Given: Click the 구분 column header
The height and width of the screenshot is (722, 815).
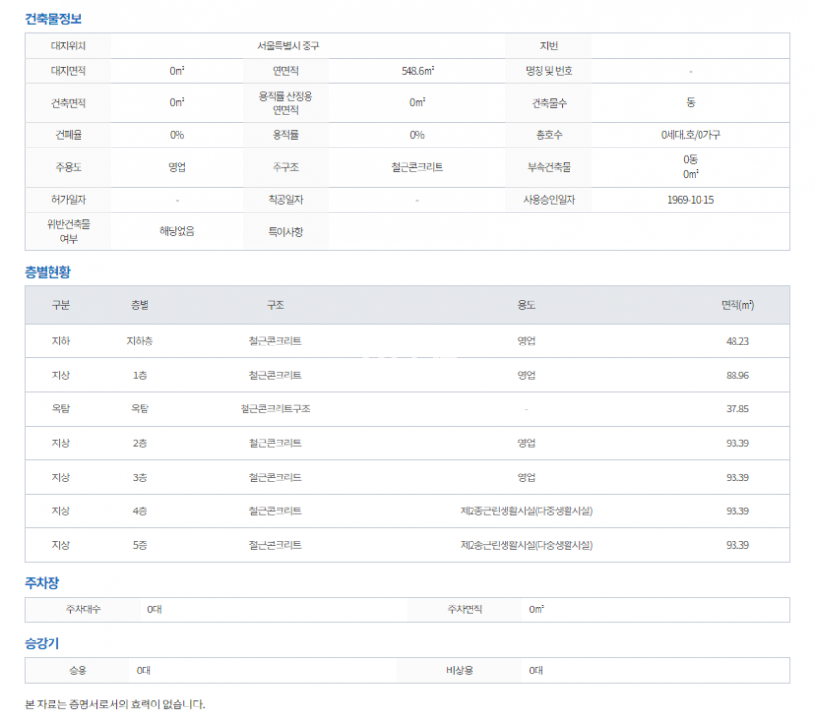Looking at the screenshot, I should 61,305.
